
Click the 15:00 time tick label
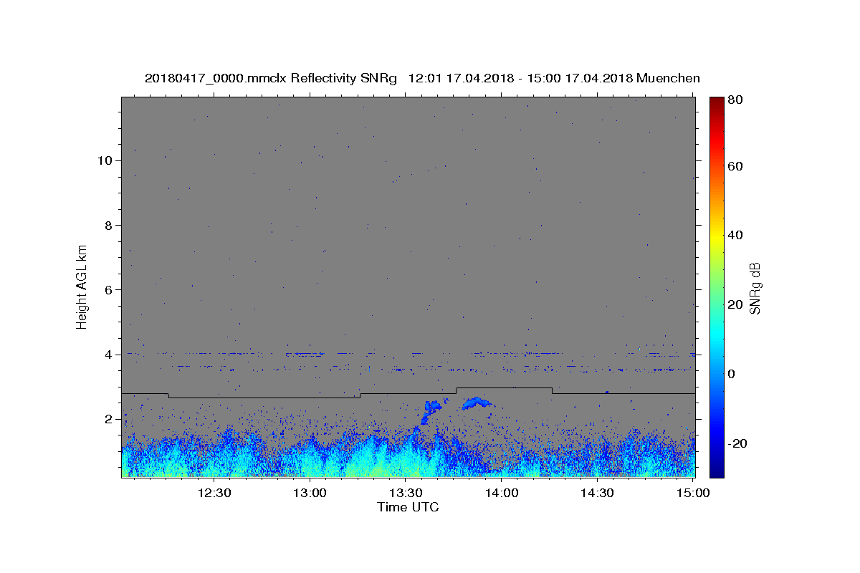(692, 493)
